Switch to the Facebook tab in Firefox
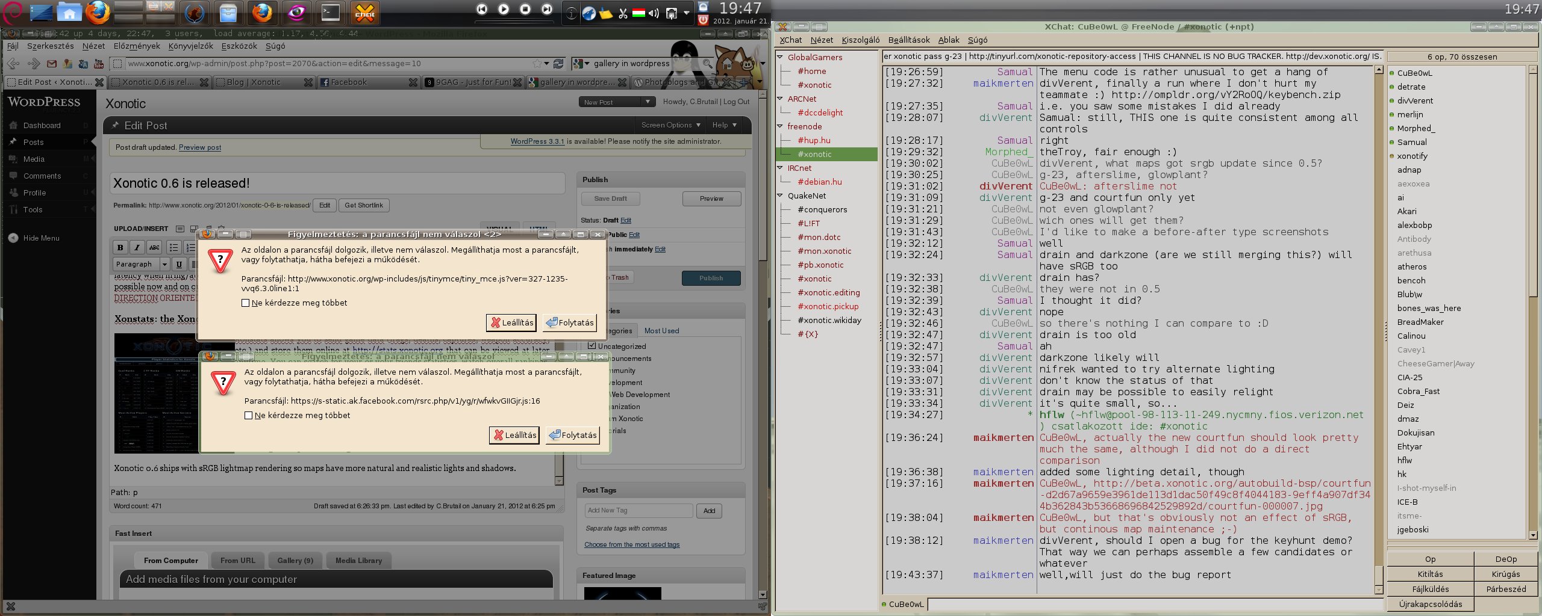1542x616 pixels. [367, 82]
